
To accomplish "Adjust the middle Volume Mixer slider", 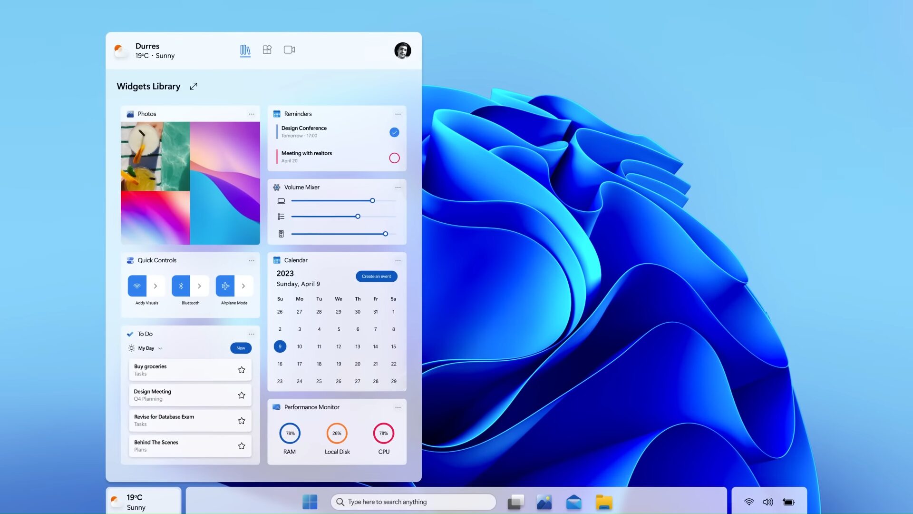I will pyautogui.click(x=358, y=217).
